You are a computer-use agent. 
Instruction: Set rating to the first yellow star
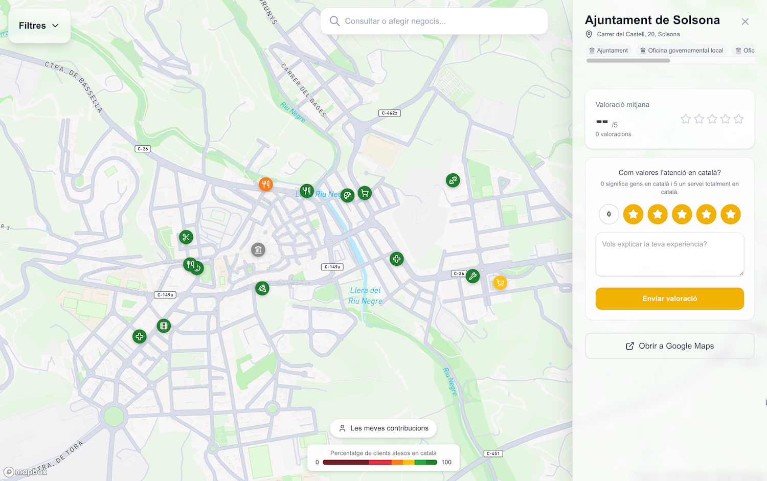coord(633,214)
